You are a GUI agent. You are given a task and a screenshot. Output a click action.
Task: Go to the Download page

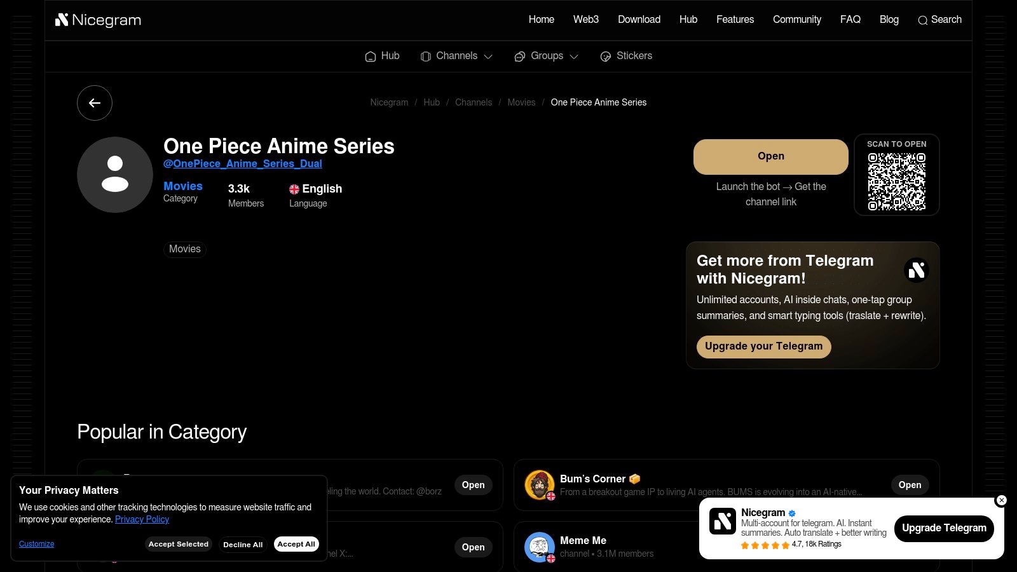pyautogui.click(x=639, y=20)
